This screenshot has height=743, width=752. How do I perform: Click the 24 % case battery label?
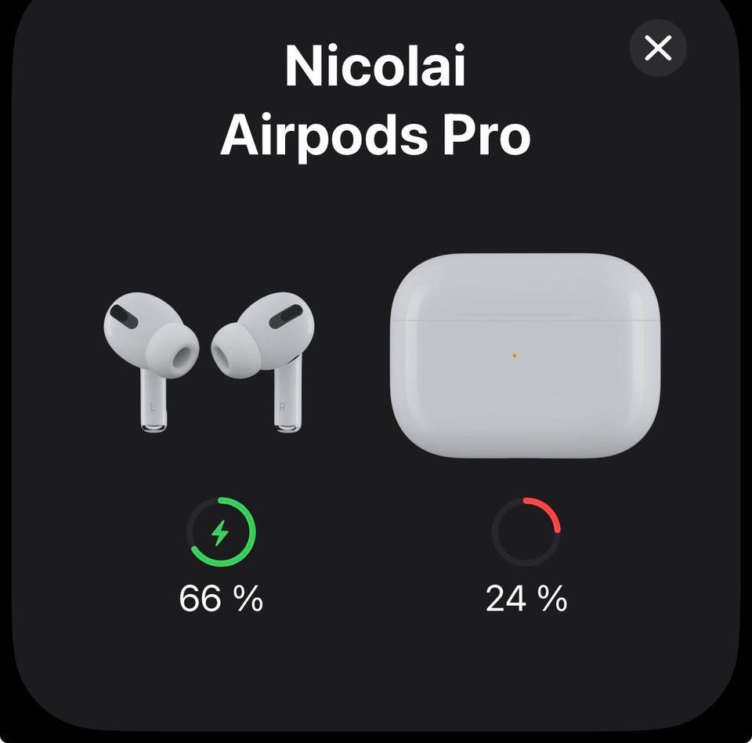tap(526, 599)
